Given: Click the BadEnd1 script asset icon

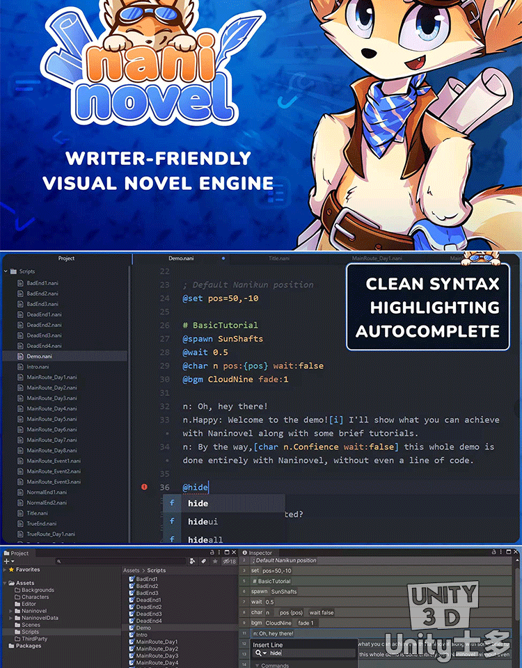Looking at the screenshot, I should pyautogui.click(x=132, y=579).
